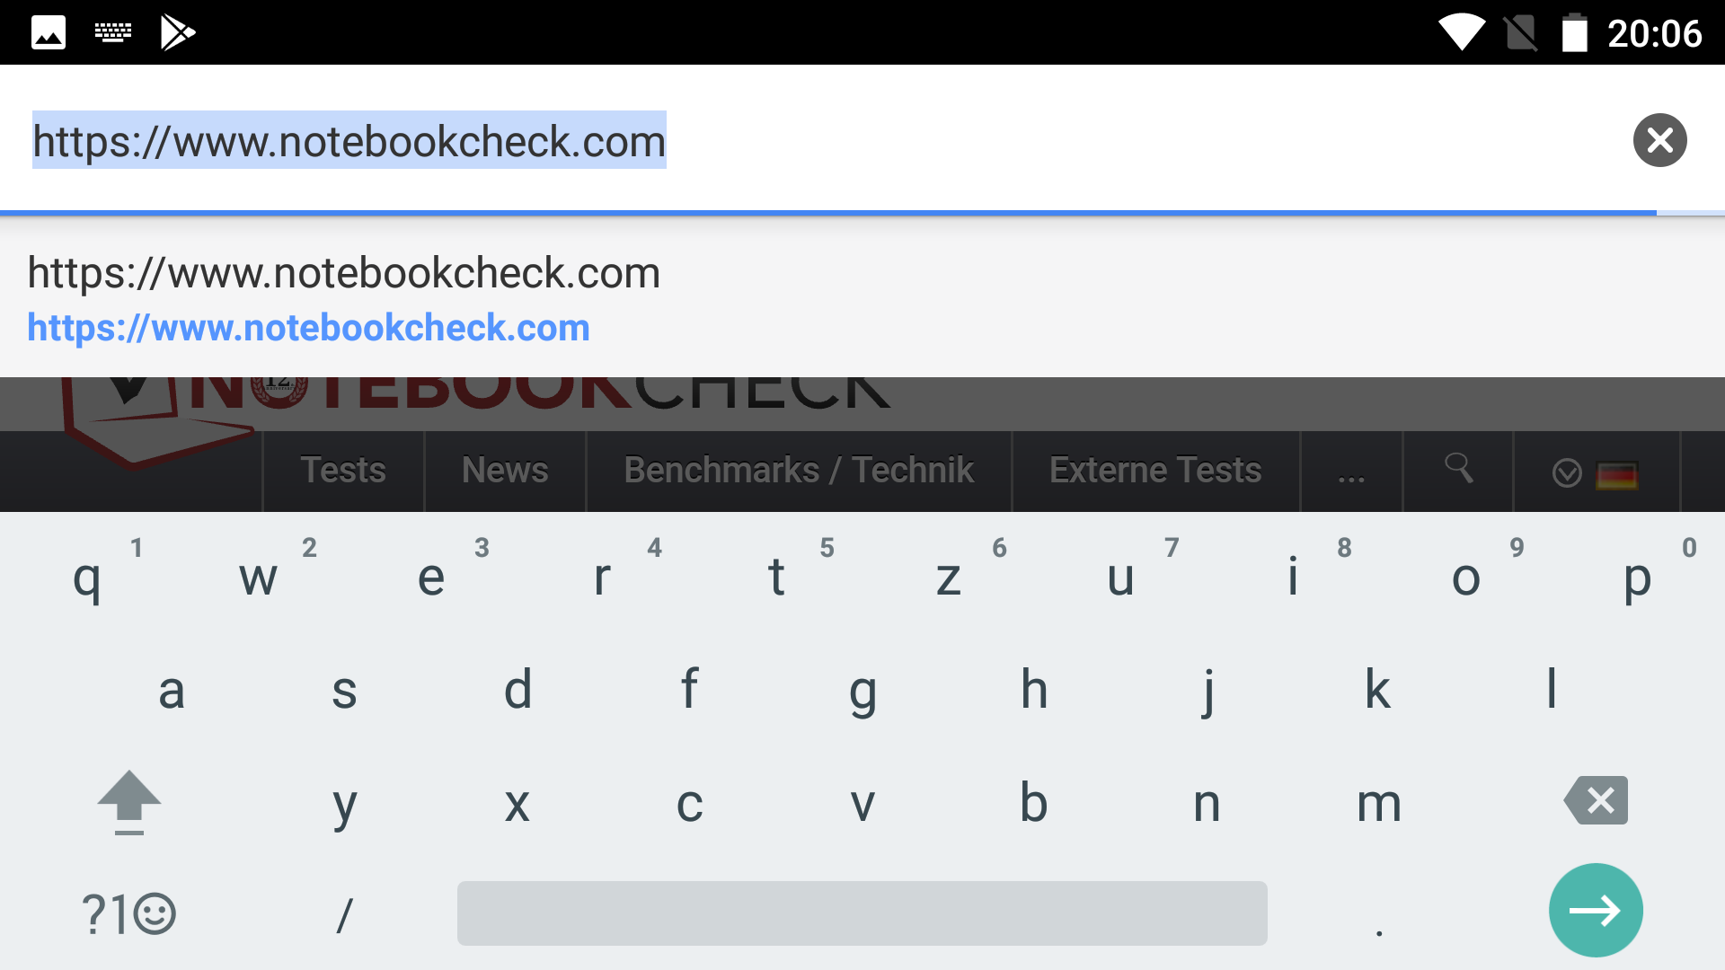Open the image notification icon in status bar
Image resolution: width=1725 pixels, height=970 pixels.
tap(49, 33)
